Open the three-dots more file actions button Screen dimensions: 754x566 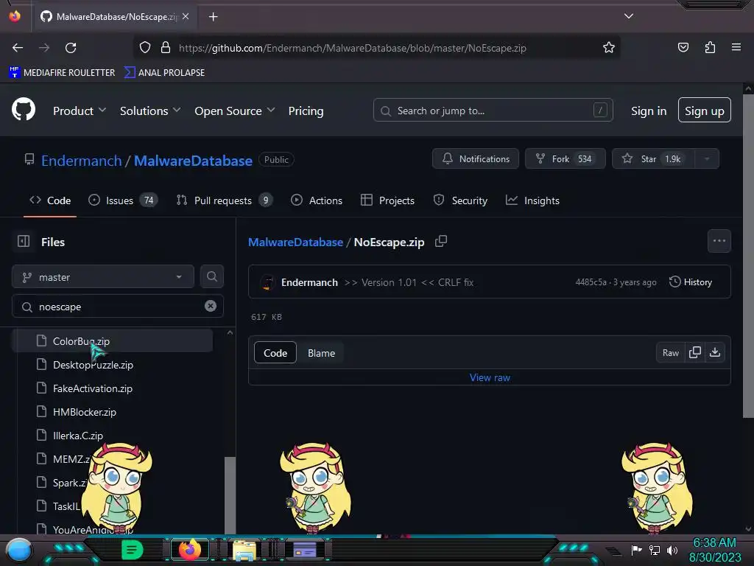[x=719, y=241]
